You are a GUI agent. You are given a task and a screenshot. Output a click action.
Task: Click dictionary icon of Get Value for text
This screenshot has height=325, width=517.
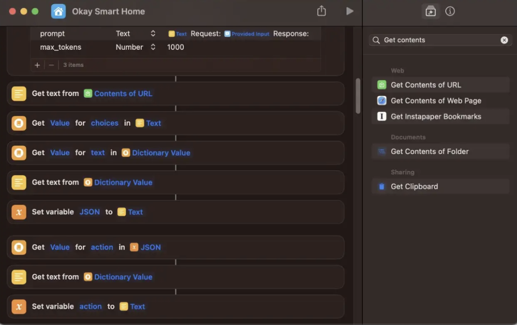click(x=19, y=153)
